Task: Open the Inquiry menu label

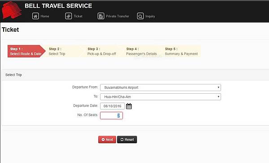Action: pos(150,16)
